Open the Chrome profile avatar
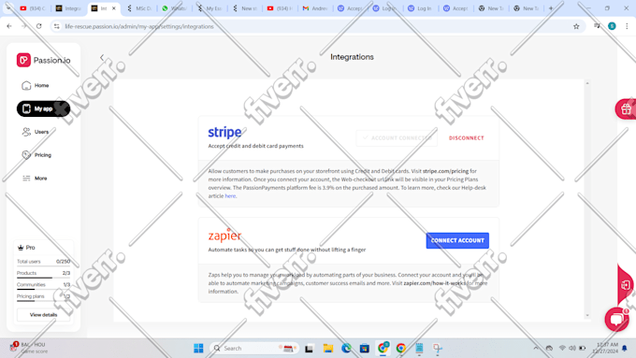 coord(612,26)
